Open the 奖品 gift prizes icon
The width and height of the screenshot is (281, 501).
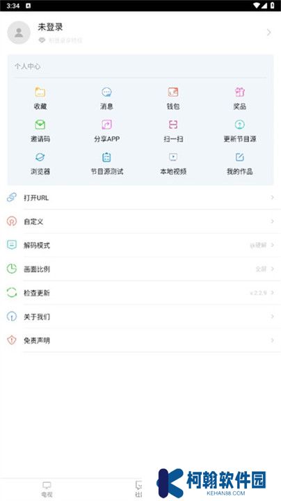[x=239, y=93]
